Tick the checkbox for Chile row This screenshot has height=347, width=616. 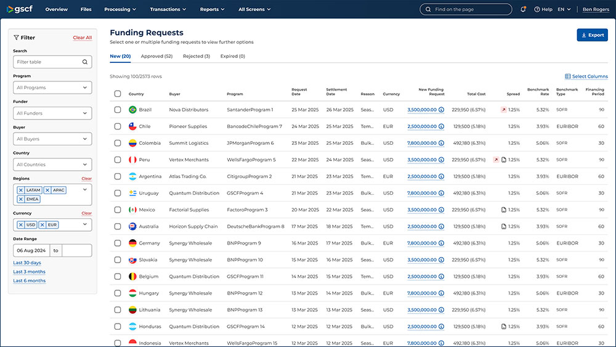[x=118, y=126]
